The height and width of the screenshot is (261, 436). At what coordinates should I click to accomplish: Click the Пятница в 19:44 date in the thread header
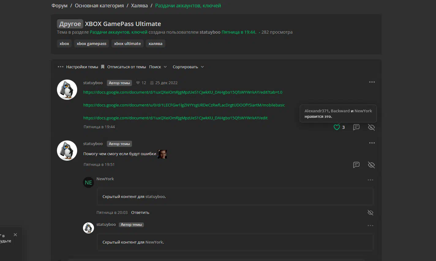coord(239,32)
